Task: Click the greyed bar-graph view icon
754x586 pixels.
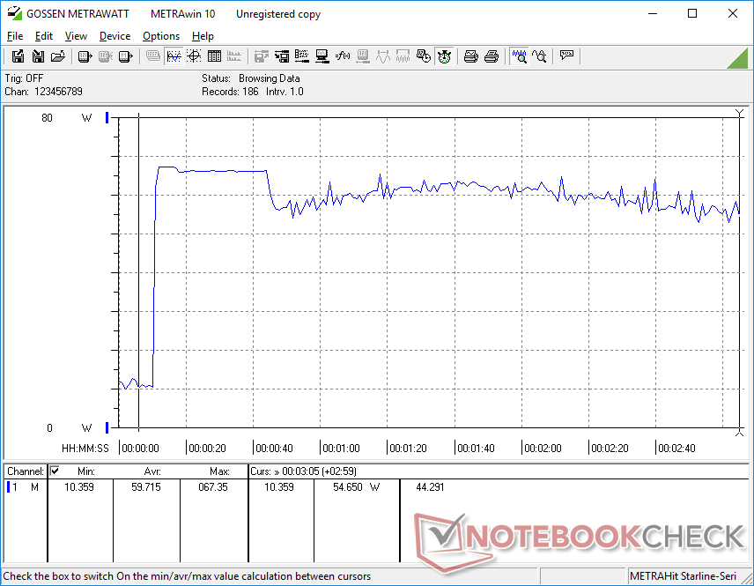Action: [x=234, y=56]
